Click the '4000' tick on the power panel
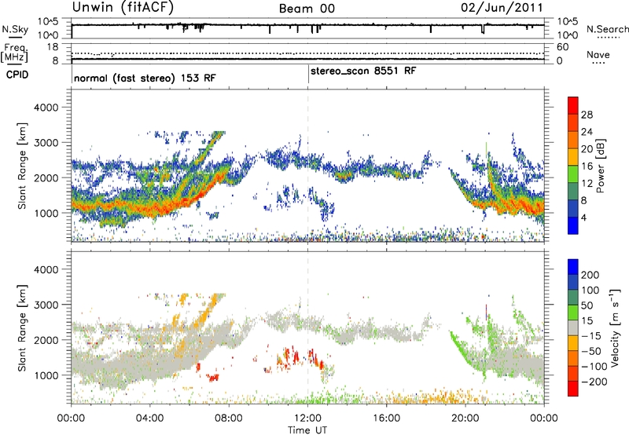This screenshot has width=629, height=435. click(x=46, y=108)
